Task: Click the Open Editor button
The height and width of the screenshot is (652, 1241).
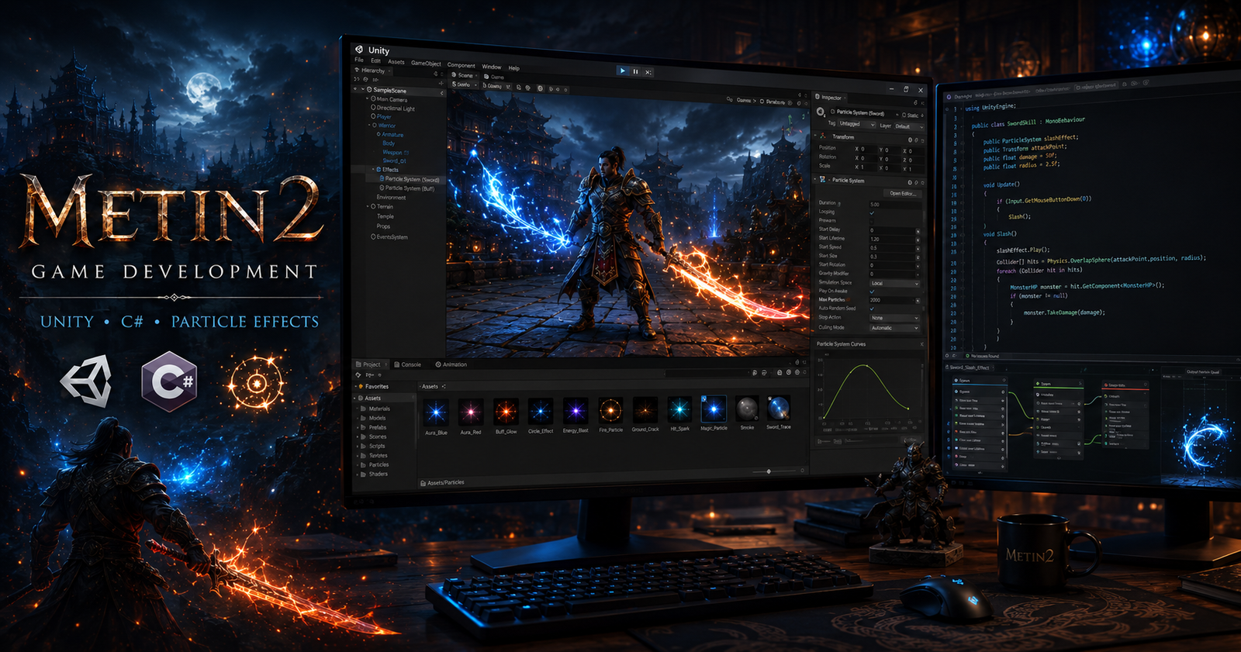Action: (902, 193)
